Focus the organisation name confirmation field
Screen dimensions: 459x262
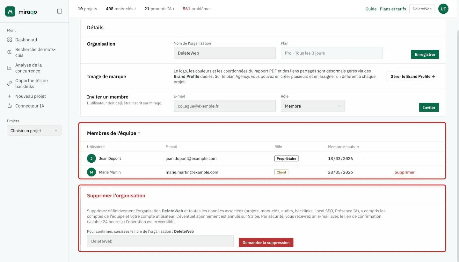tap(160, 241)
